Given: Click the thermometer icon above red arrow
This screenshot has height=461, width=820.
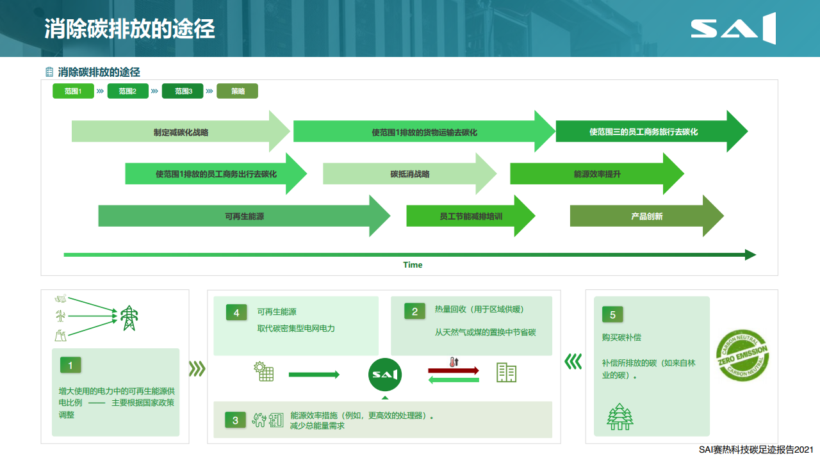Looking at the screenshot, I should 454,362.
